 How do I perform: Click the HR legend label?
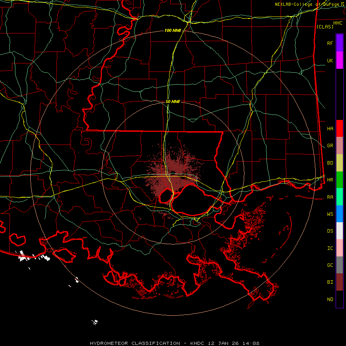click(330, 180)
